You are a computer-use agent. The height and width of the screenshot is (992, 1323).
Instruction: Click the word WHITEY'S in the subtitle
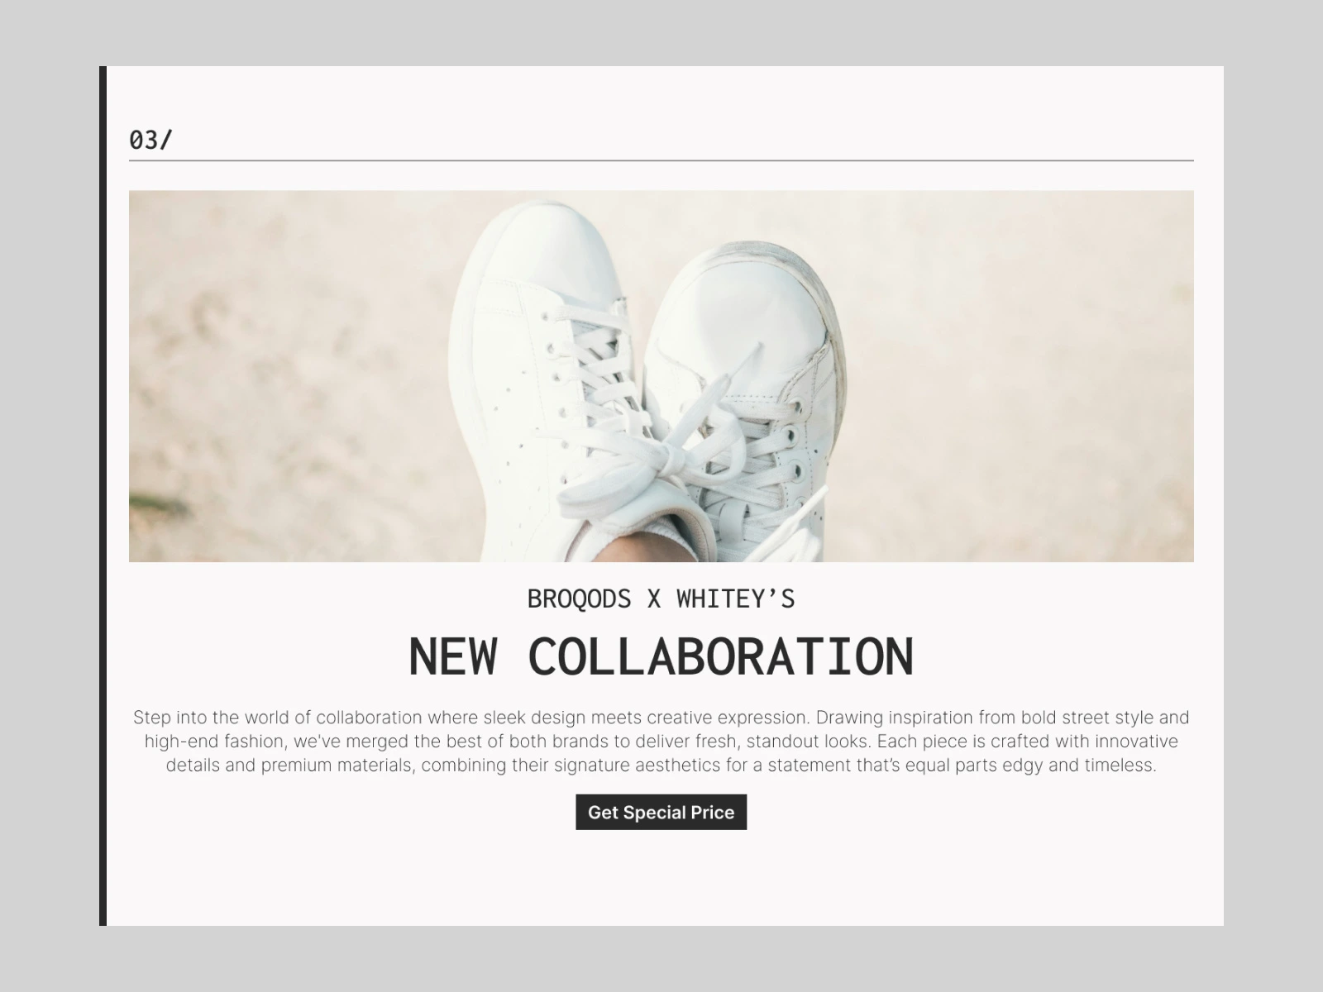(736, 599)
